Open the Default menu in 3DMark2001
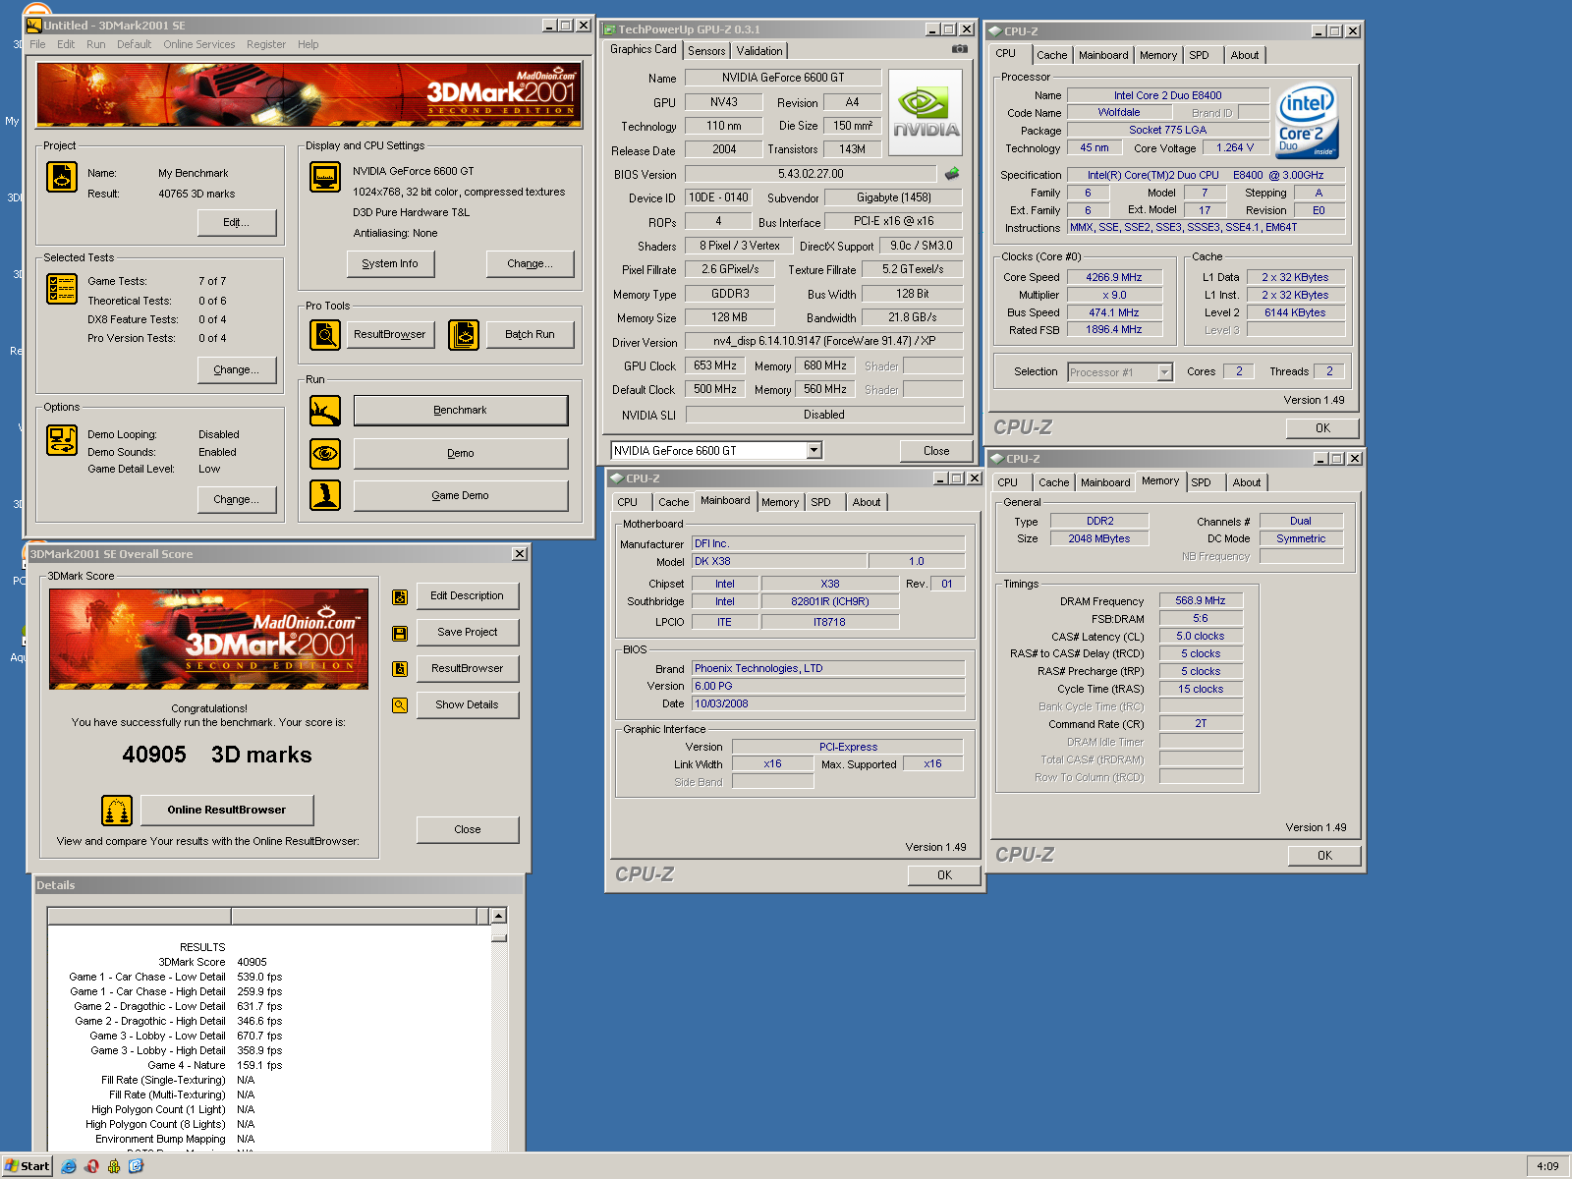This screenshot has height=1179, width=1572. pyautogui.click(x=134, y=44)
